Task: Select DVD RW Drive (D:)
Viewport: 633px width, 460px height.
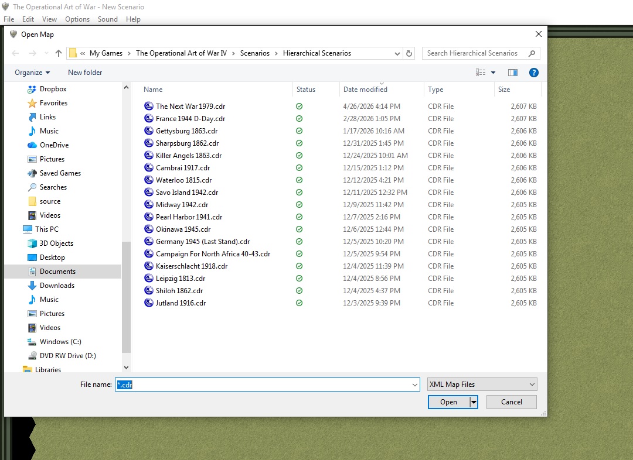Action: pos(67,356)
